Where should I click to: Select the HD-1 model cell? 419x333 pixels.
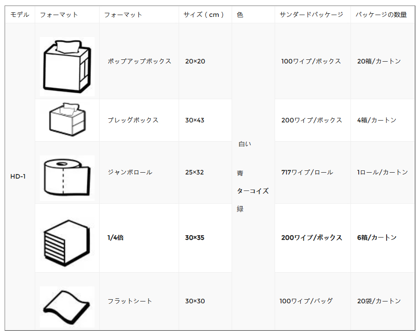pyautogui.click(x=18, y=176)
